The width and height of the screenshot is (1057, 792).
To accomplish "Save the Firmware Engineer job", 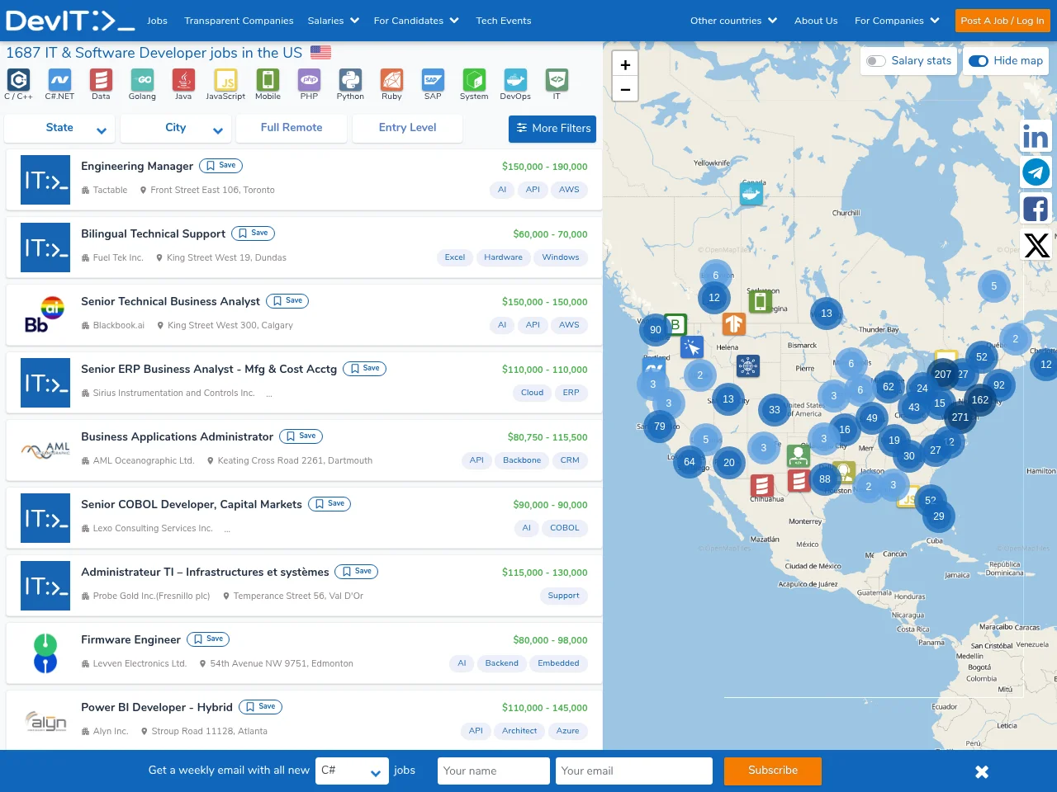I will [208, 639].
